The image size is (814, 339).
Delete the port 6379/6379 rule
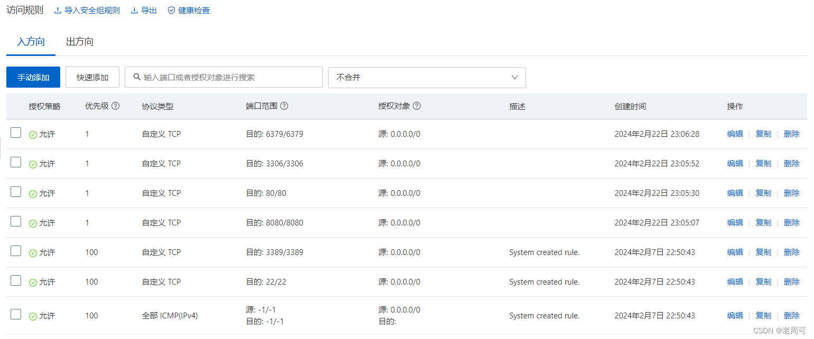tap(791, 134)
